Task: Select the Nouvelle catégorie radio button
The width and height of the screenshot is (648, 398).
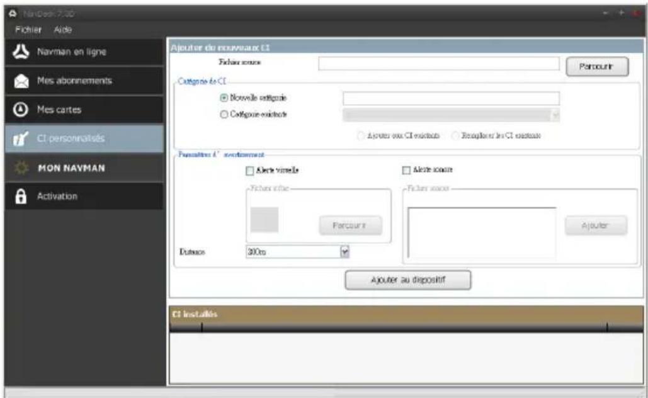Action: (224, 98)
